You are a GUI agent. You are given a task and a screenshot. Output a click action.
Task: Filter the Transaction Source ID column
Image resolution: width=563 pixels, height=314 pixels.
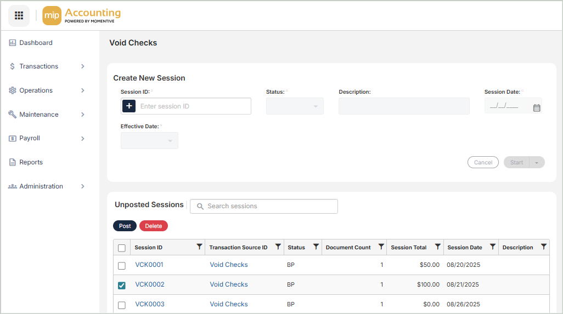point(278,247)
